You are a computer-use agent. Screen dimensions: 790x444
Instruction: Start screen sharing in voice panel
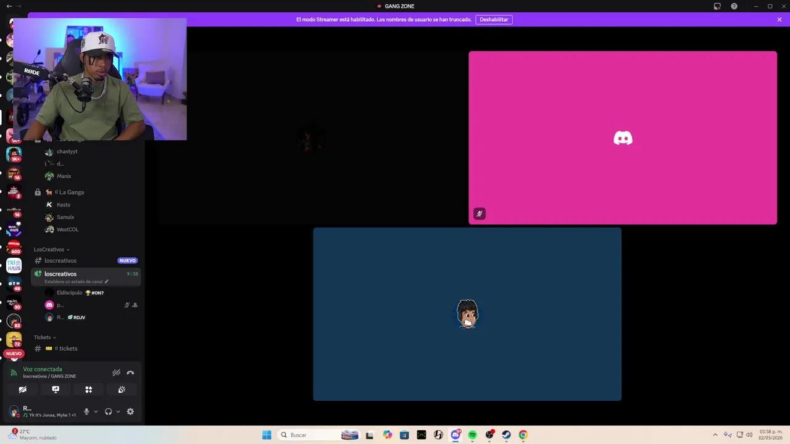pos(56,389)
